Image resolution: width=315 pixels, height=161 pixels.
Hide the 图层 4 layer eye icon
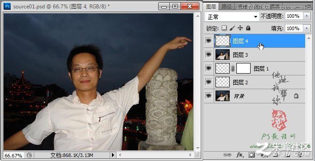[209, 41]
